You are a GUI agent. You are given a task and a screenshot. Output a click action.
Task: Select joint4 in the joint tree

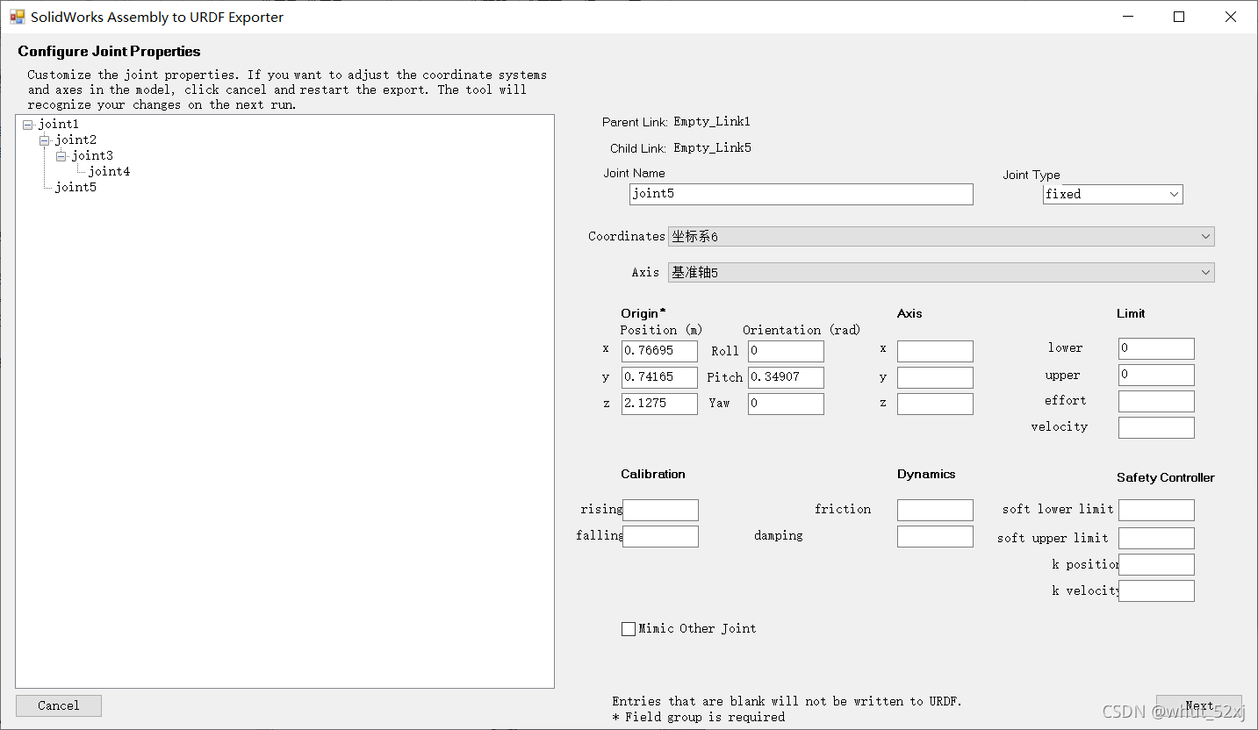click(109, 172)
